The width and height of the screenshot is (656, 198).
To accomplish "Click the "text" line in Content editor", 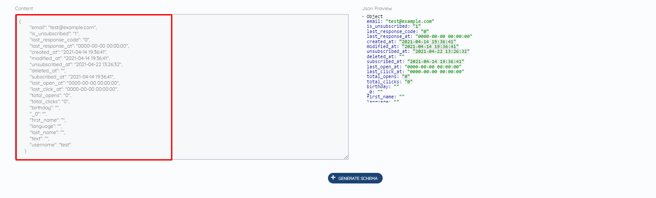I will pyautogui.click(x=39, y=138).
